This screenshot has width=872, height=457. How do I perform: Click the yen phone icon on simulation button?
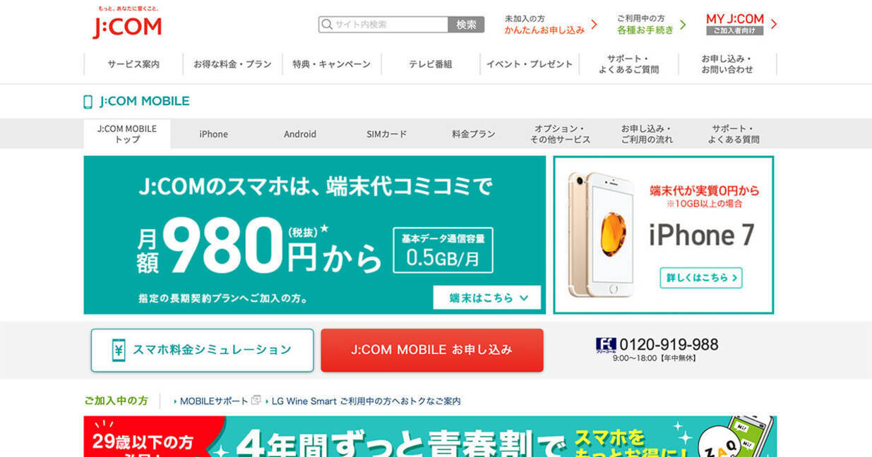pos(119,350)
